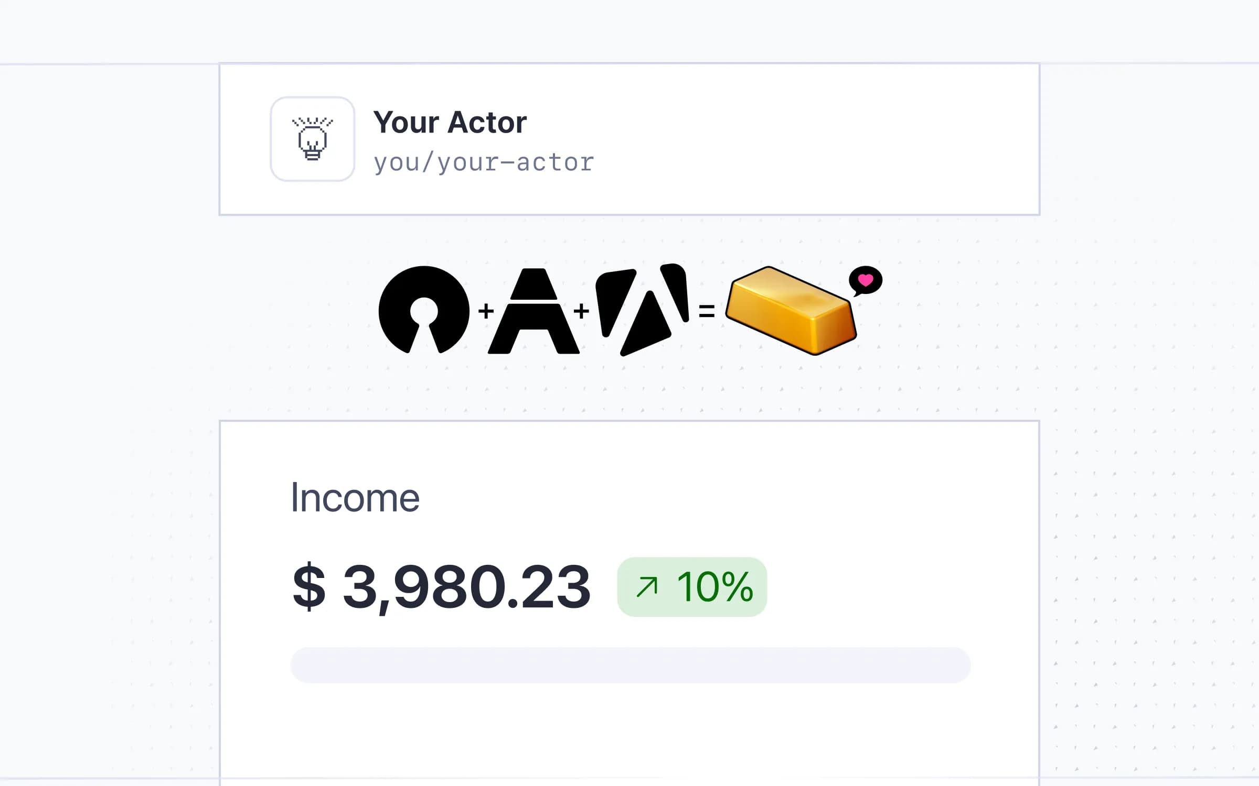Click the gold bar image
This screenshot has height=786, width=1259.
coord(791,310)
